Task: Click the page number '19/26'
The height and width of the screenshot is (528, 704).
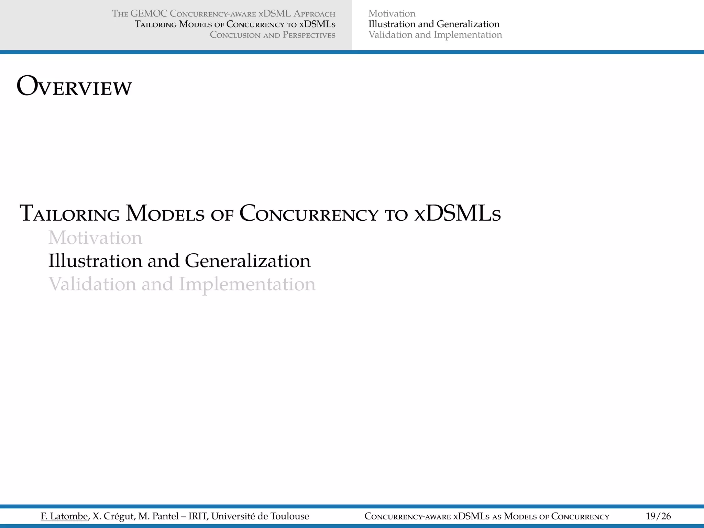Action: pos(658,516)
